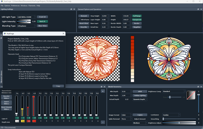This screenshot has width=203, height=129.
Task: Click the Reset View button
Action: pos(84,23)
